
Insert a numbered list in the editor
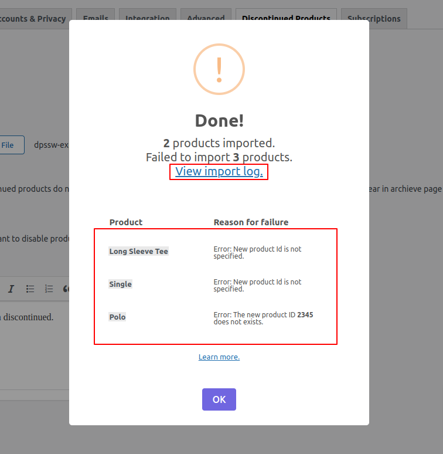(x=49, y=289)
